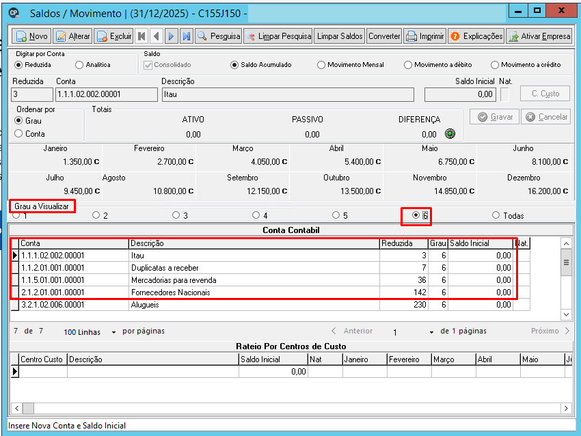Click the Cancelar button
Screen dimensions: 581x436
pyautogui.click(x=546, y=117)
